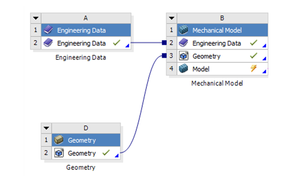Click the Engineering Data book icon in system A header
The width and height of the screenshot is (282, 176).
[x=48, y=30]
